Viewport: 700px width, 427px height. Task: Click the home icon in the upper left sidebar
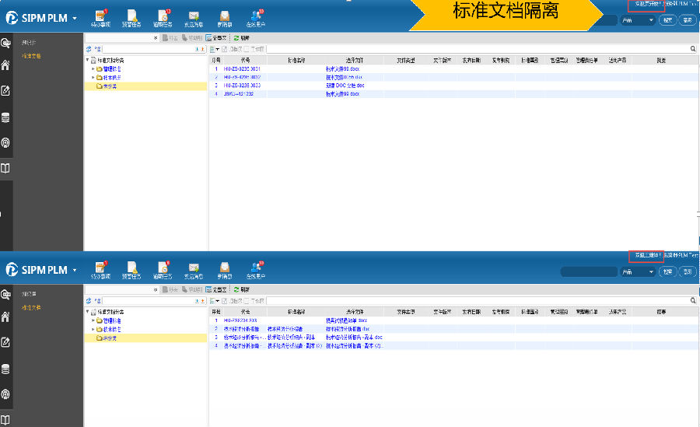tap(6, 66)
